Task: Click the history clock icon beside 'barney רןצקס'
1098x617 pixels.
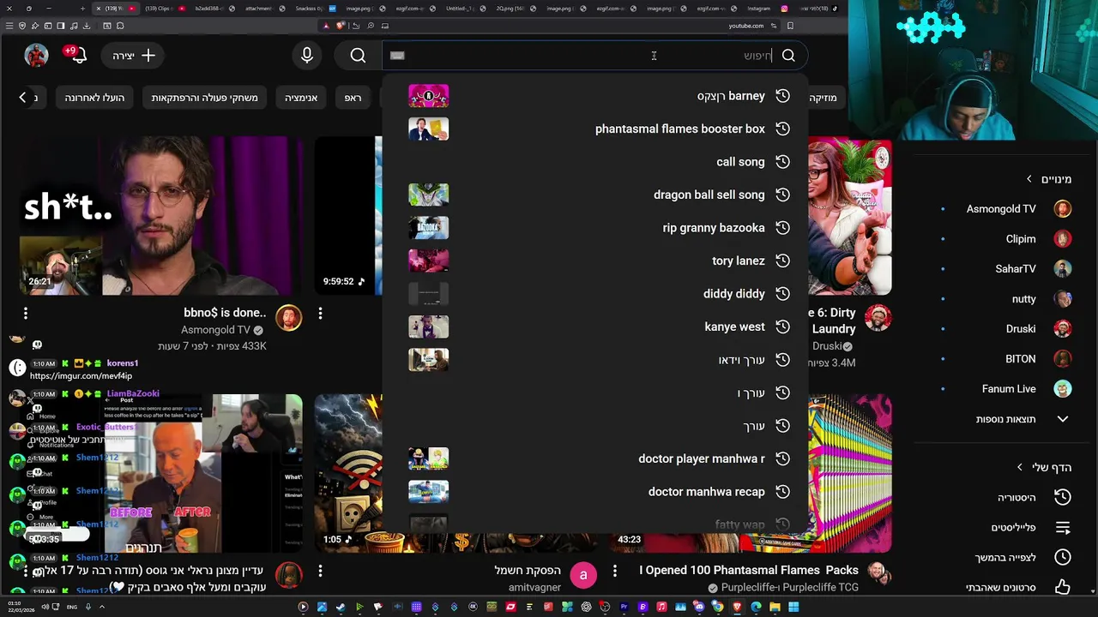Action: point(782,96)
